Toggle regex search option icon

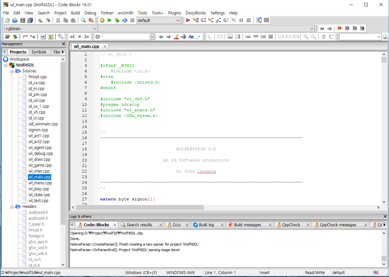(x=198, y=37)
